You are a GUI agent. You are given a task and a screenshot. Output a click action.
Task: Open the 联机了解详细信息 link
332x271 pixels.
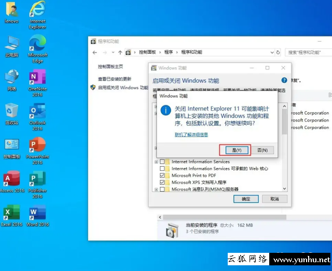(x=191, y=134)
